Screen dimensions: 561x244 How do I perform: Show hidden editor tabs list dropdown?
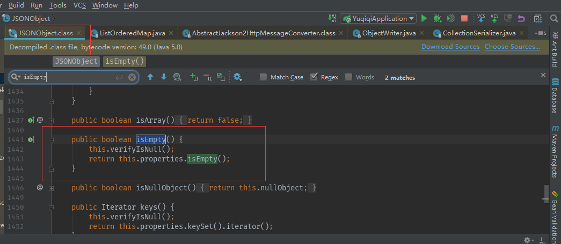click(x=540, y=33)
